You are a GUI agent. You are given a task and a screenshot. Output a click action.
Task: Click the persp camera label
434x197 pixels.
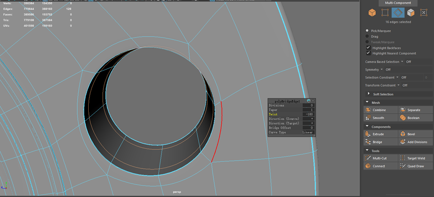point(177,192)
